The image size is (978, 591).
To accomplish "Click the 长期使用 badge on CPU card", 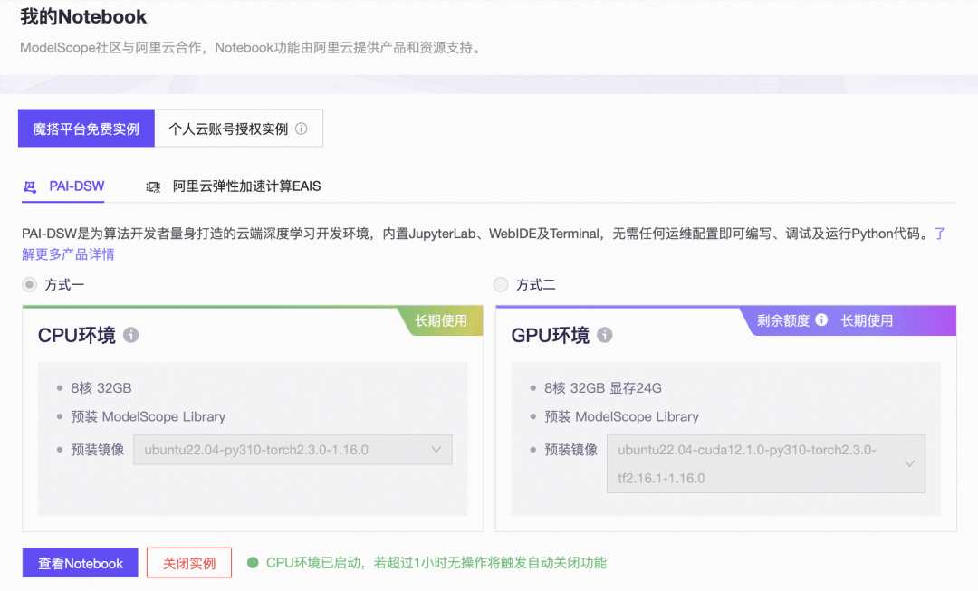I will coord(441,320).
